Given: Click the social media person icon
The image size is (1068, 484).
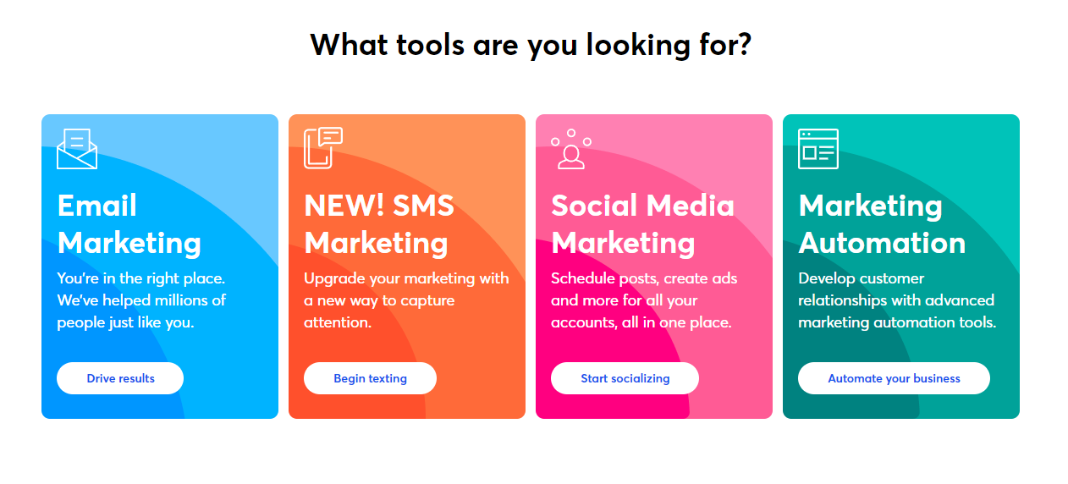Looking at the screenshot, I should pos(571,150).
